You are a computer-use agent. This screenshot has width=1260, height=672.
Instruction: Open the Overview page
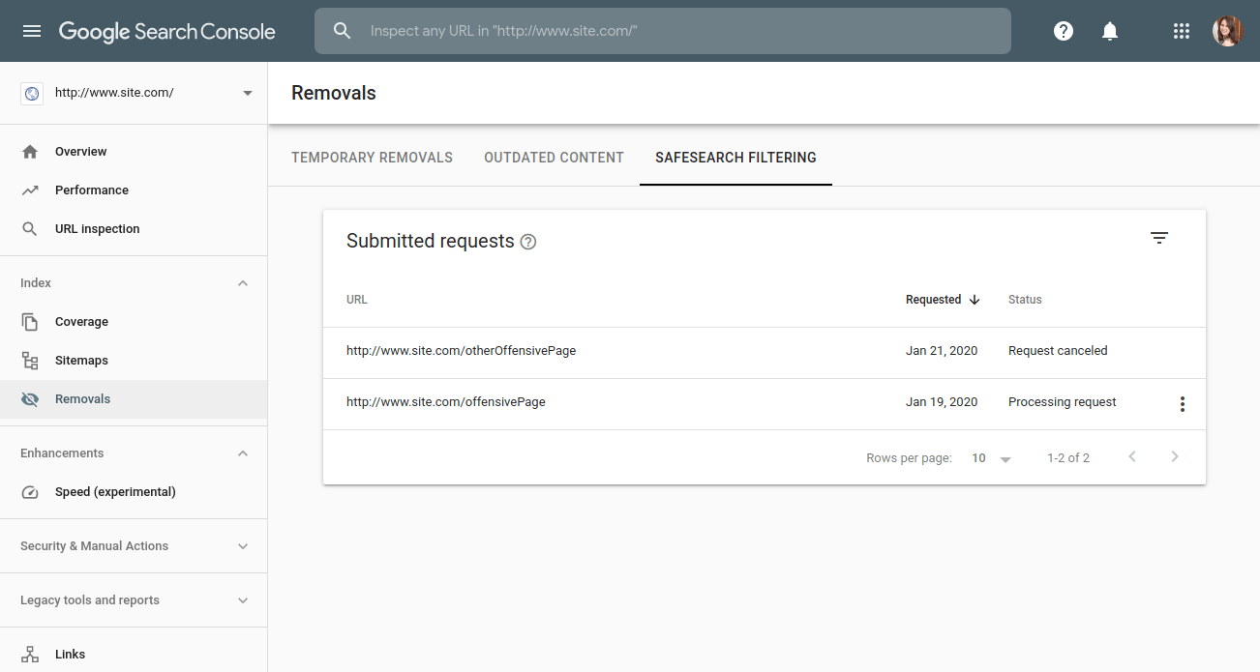click(80, 151)
